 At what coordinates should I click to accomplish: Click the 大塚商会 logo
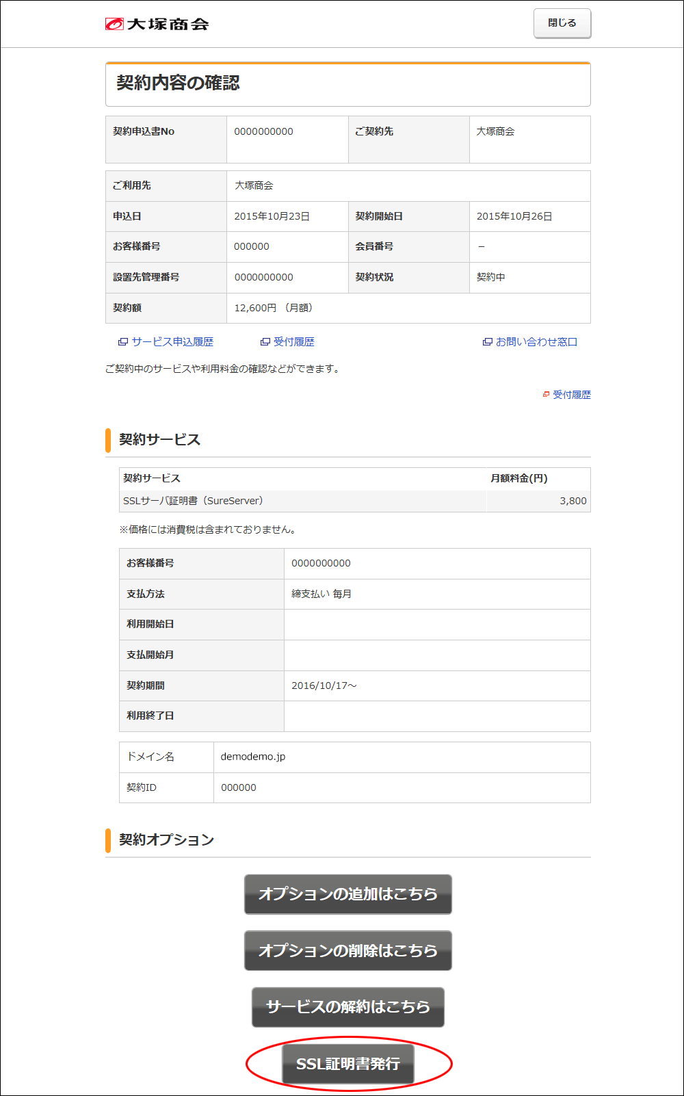tap(157, 24)
